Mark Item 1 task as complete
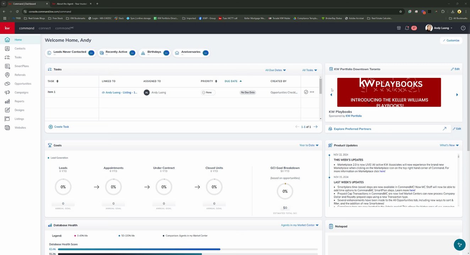 pyautogui.click(x=306, y=92)
